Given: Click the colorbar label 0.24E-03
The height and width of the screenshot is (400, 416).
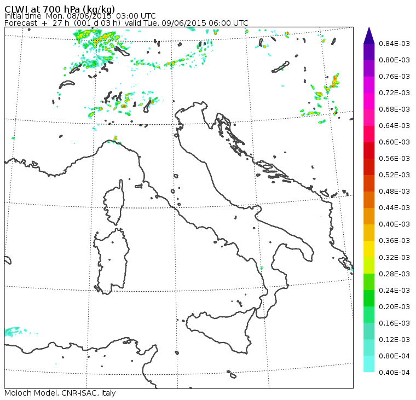Looking at the screenshot, I should tap(394, 291).
